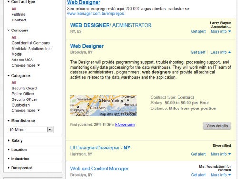238x179 pixels.
Task: Filter by Custodian category
Action: click(20, 105)
